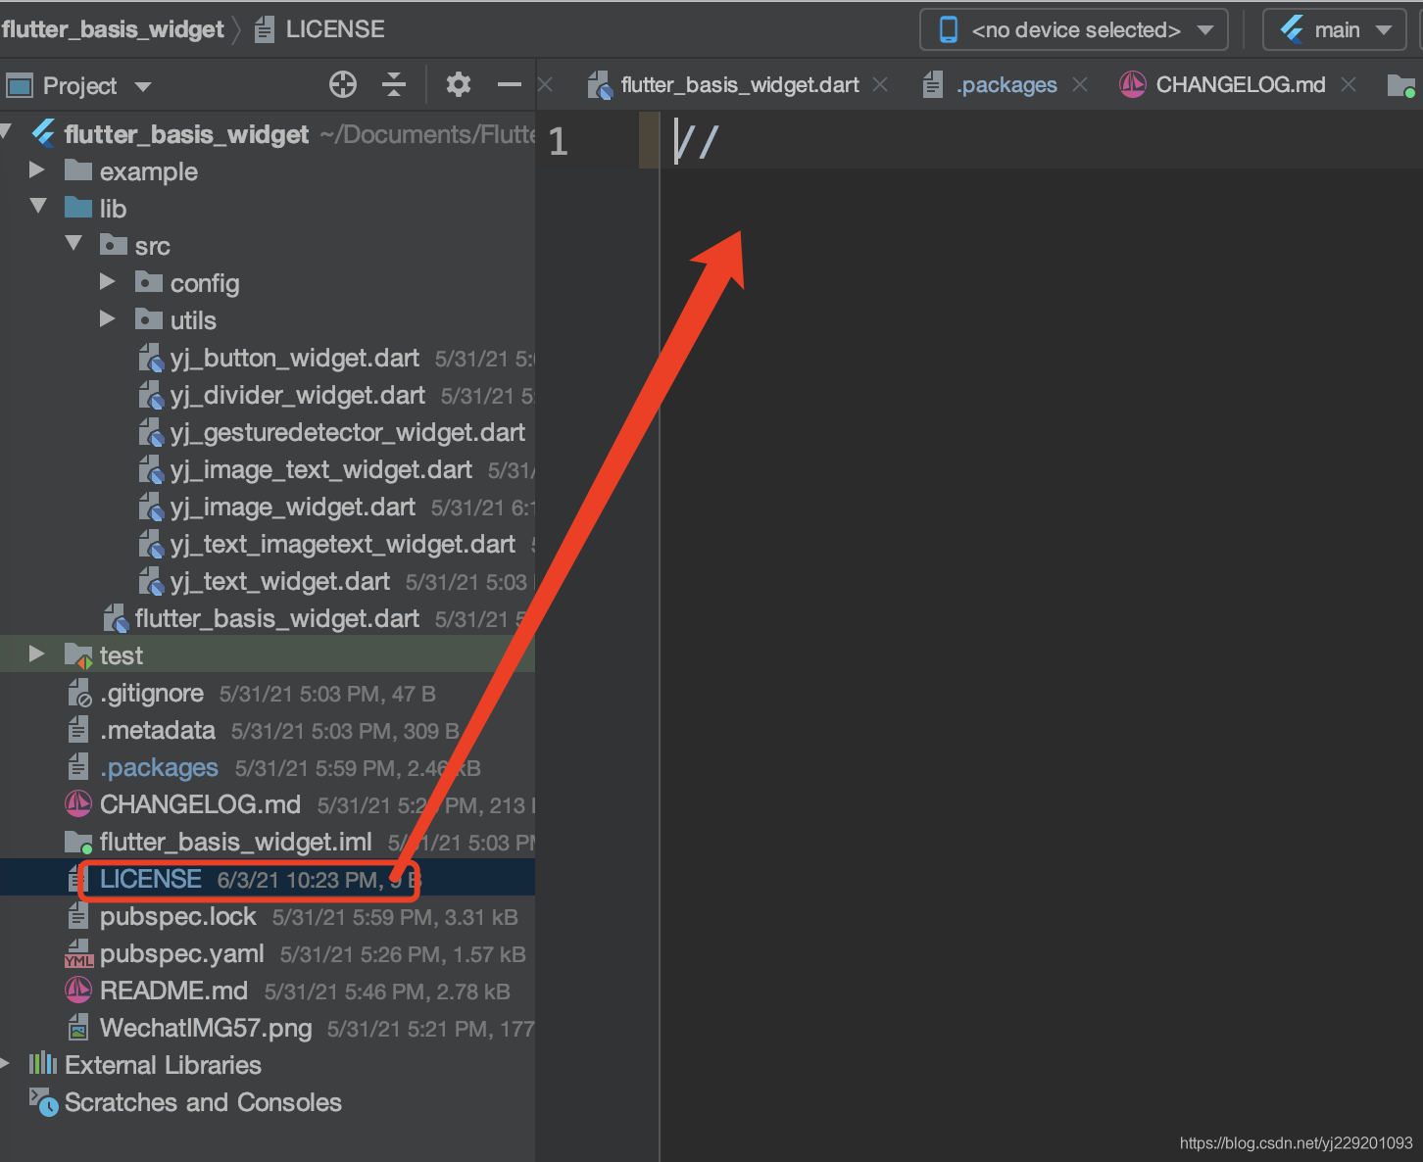Image resolution: width=1423 pixels, height=1162 pixels.
Task: Select the lib folder icon
Action: click(x=78, y=208)
